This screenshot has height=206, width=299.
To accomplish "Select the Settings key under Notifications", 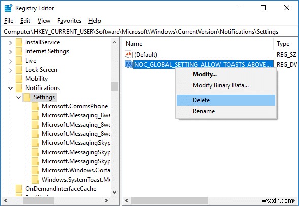I will pos(44,97).
